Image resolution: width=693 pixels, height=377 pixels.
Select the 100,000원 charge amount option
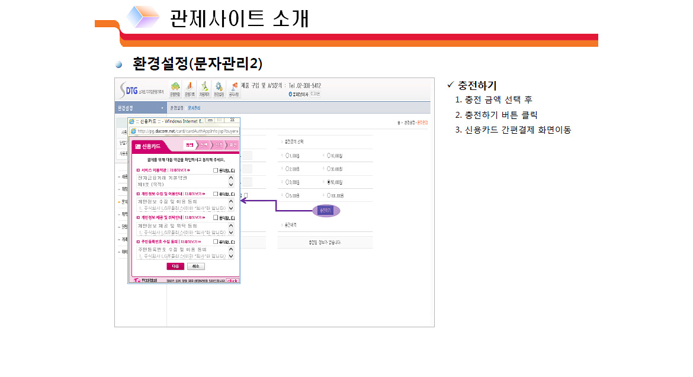pos(329,195)
